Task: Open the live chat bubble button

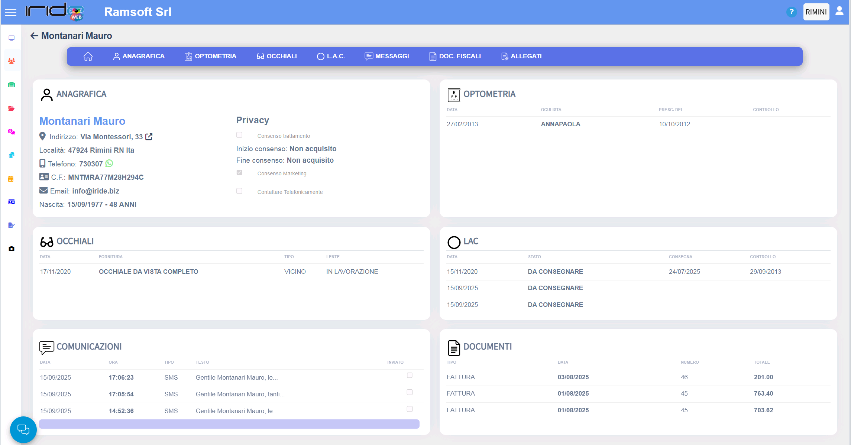Action: click(23, 430)
